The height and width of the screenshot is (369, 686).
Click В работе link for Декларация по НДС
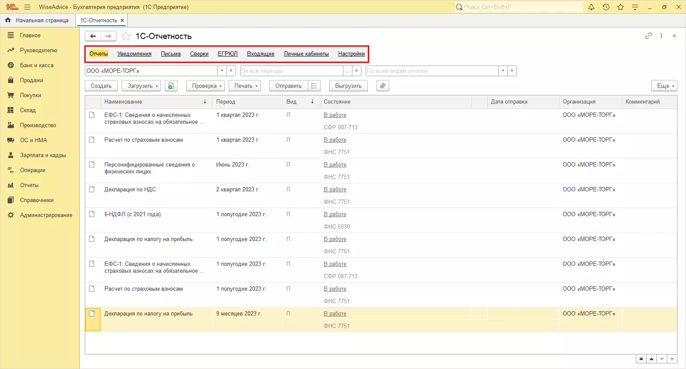click(335, 190)
